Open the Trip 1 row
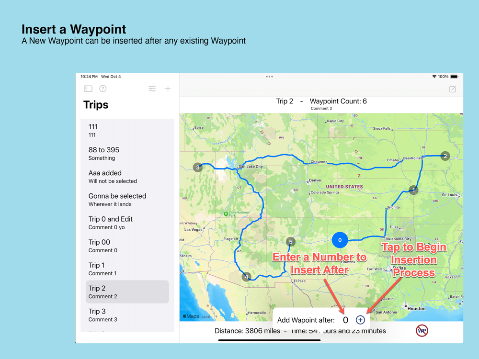This screenshot has width=479, height=359. click(127, 269)
